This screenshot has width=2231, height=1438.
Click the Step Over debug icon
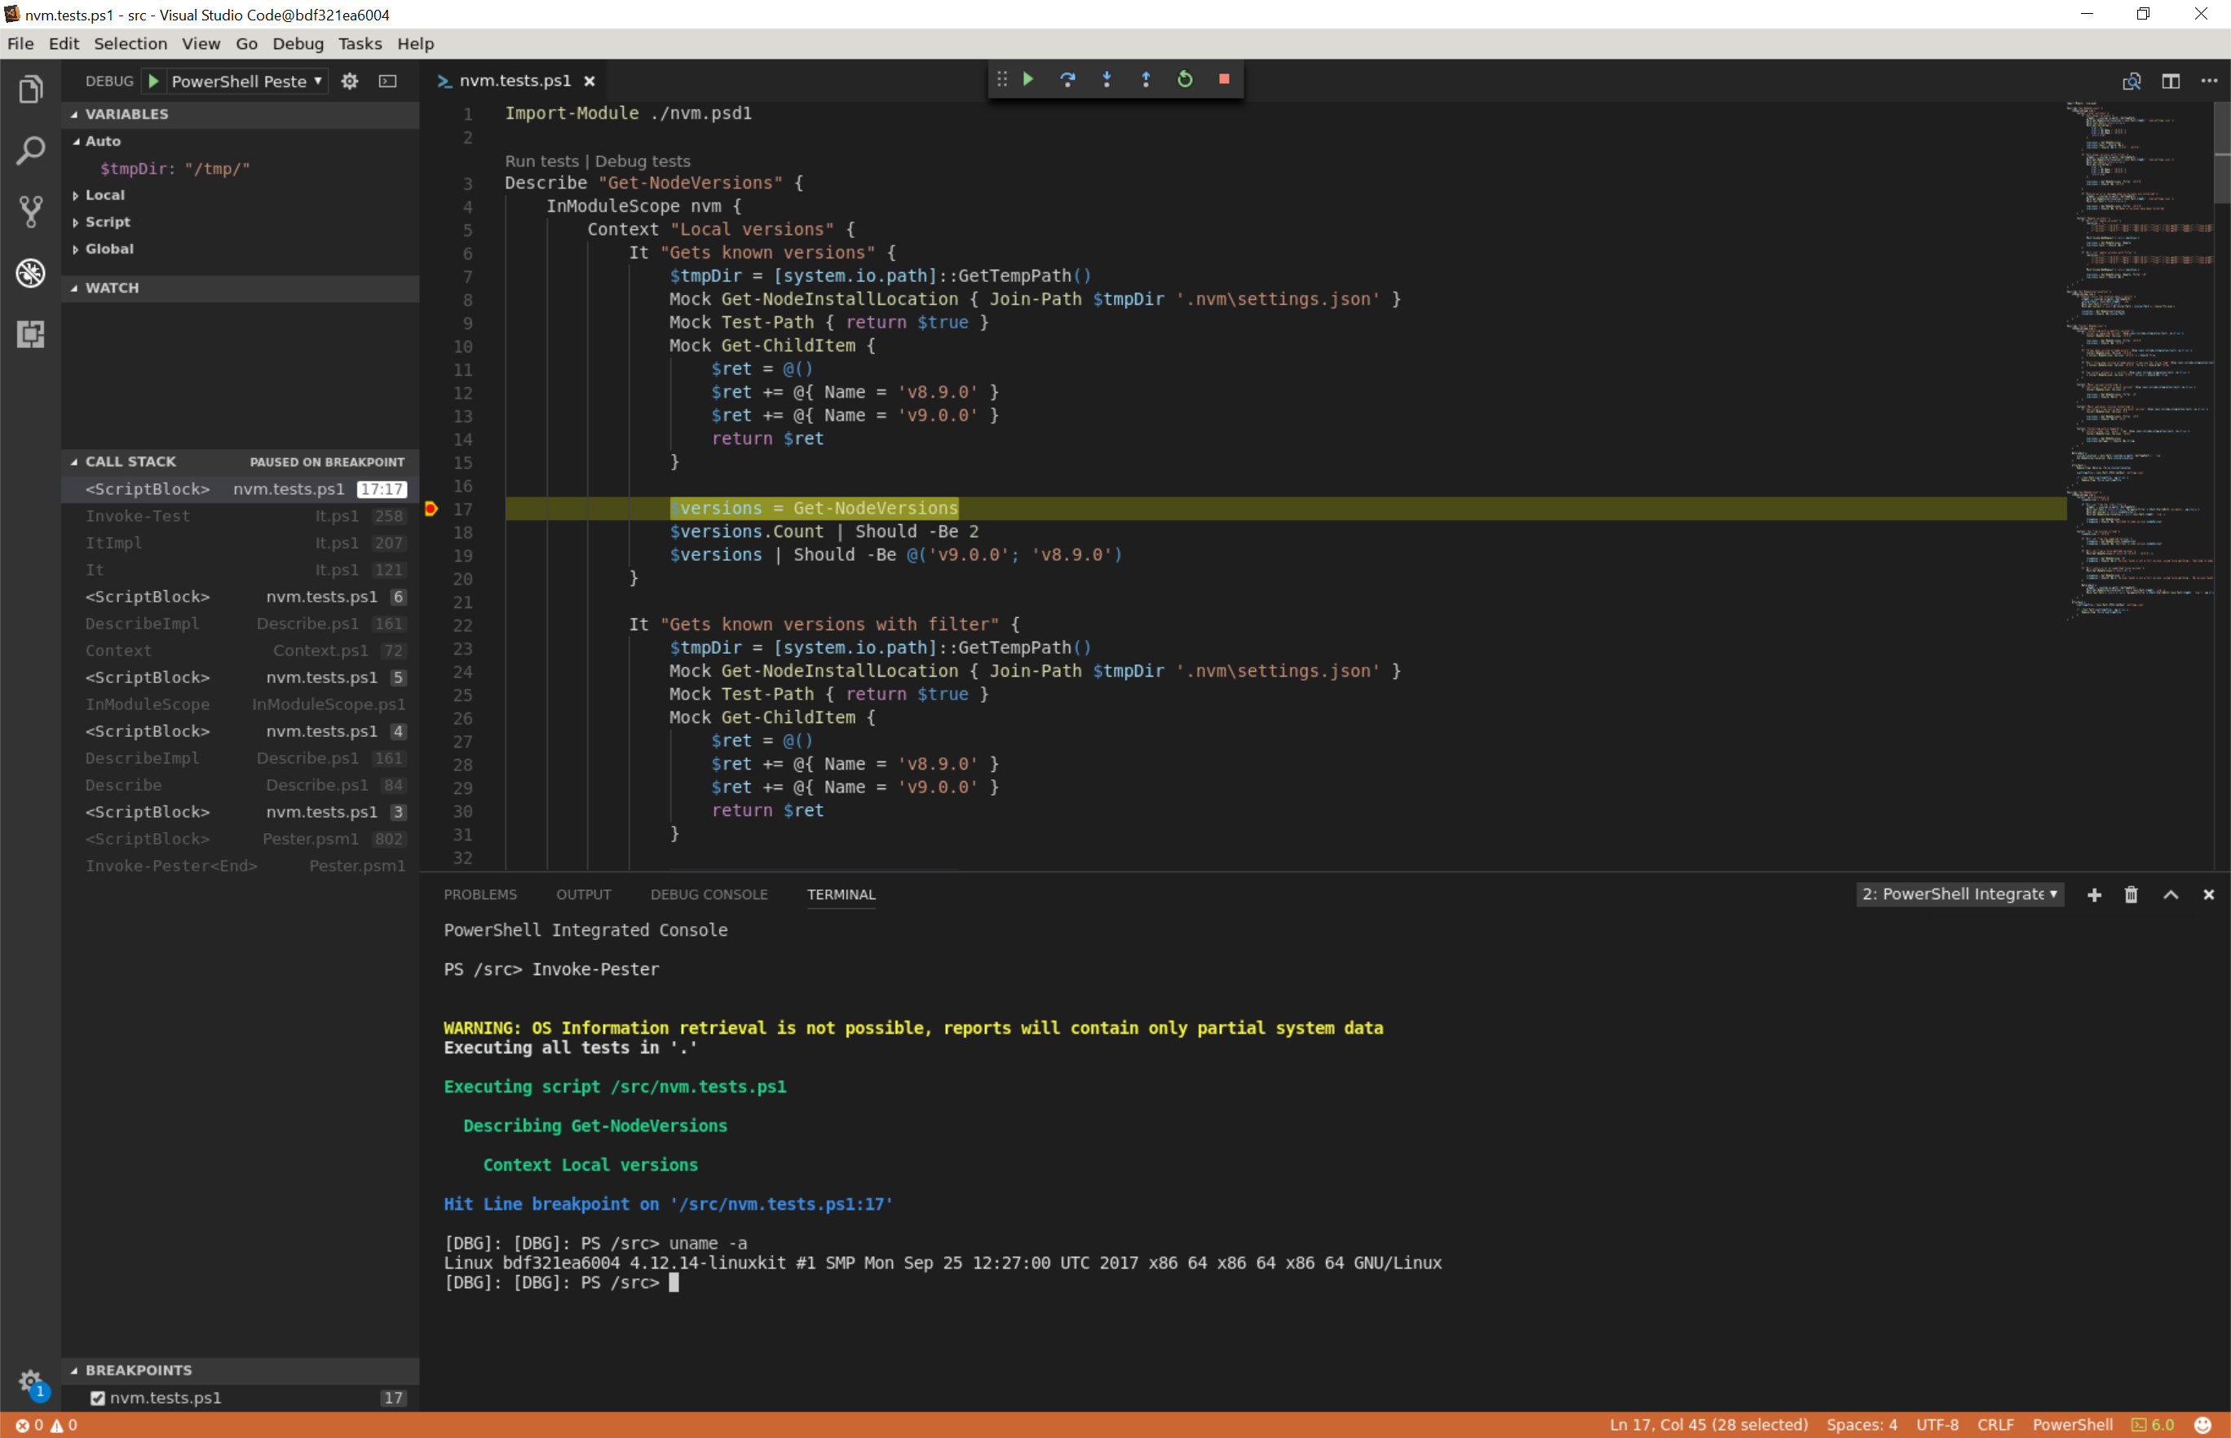click(x=1068, y=78)
